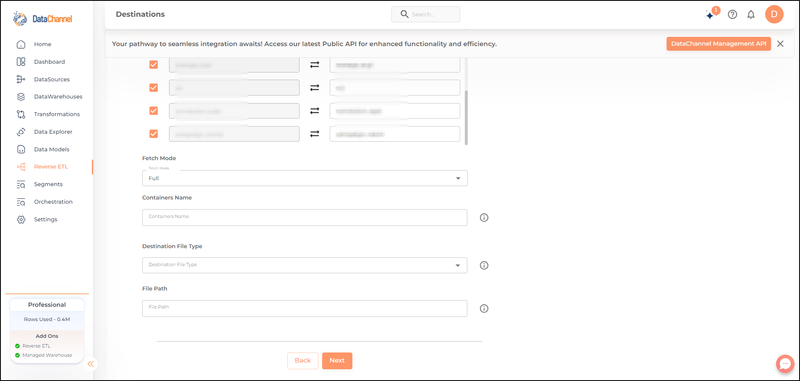This screenshot has width=800, height=381.
Task: Select Reverse ETL menu item
Action: tap(51, 167)
